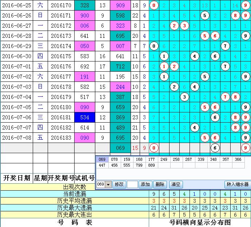Click the input field next to 添加

click(x=132, y=184)
